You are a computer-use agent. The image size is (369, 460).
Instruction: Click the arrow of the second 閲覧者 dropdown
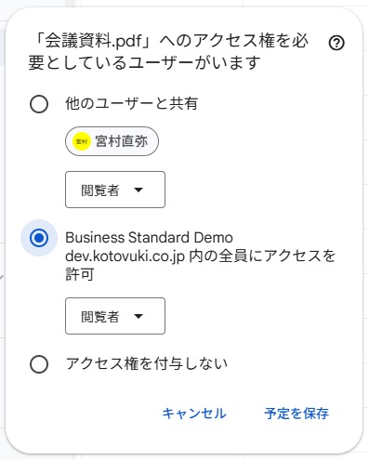point(138,316)
